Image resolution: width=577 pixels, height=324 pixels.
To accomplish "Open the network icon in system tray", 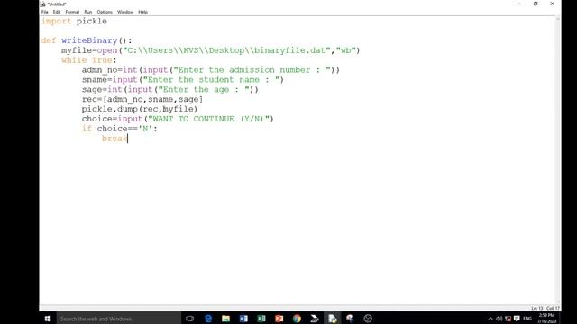I will coord(508,319).
